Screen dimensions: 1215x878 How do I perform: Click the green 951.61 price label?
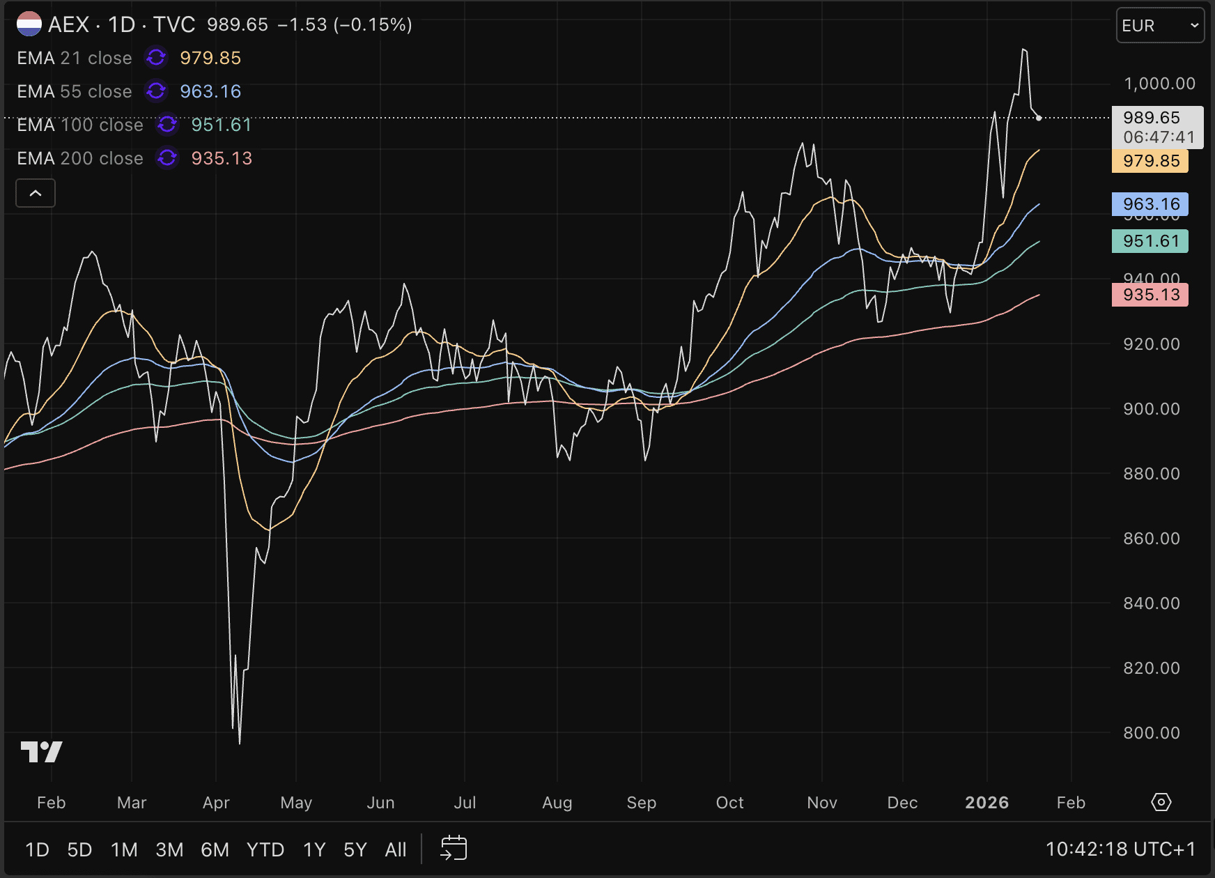[1150, 241]
